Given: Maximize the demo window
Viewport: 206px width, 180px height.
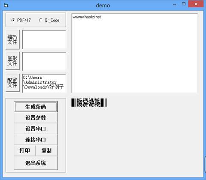Looking at the screenshot, I should [x=184, y=4].
